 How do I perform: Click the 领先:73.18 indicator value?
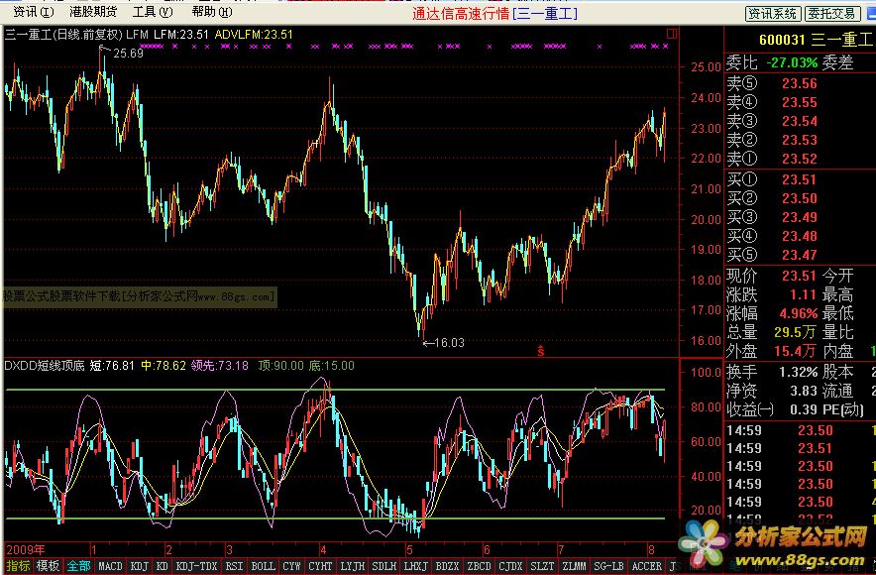(220, 366)
